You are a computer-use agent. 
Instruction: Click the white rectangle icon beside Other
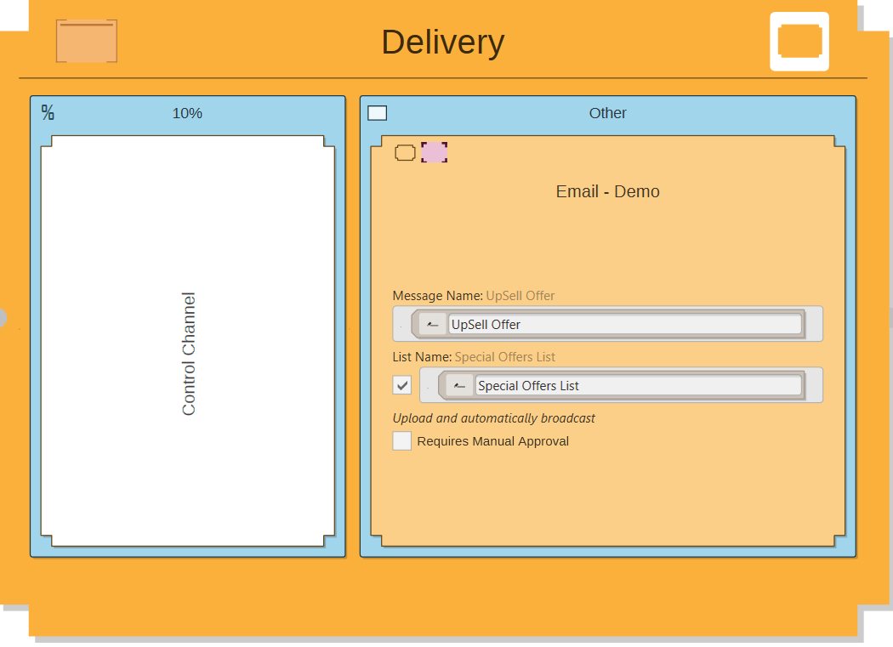pos(377,113)
